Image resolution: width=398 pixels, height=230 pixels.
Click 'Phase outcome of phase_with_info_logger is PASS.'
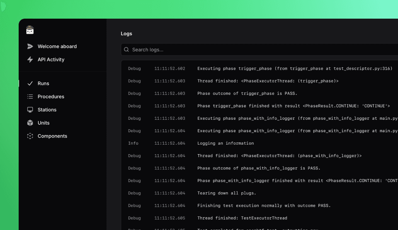259,168
